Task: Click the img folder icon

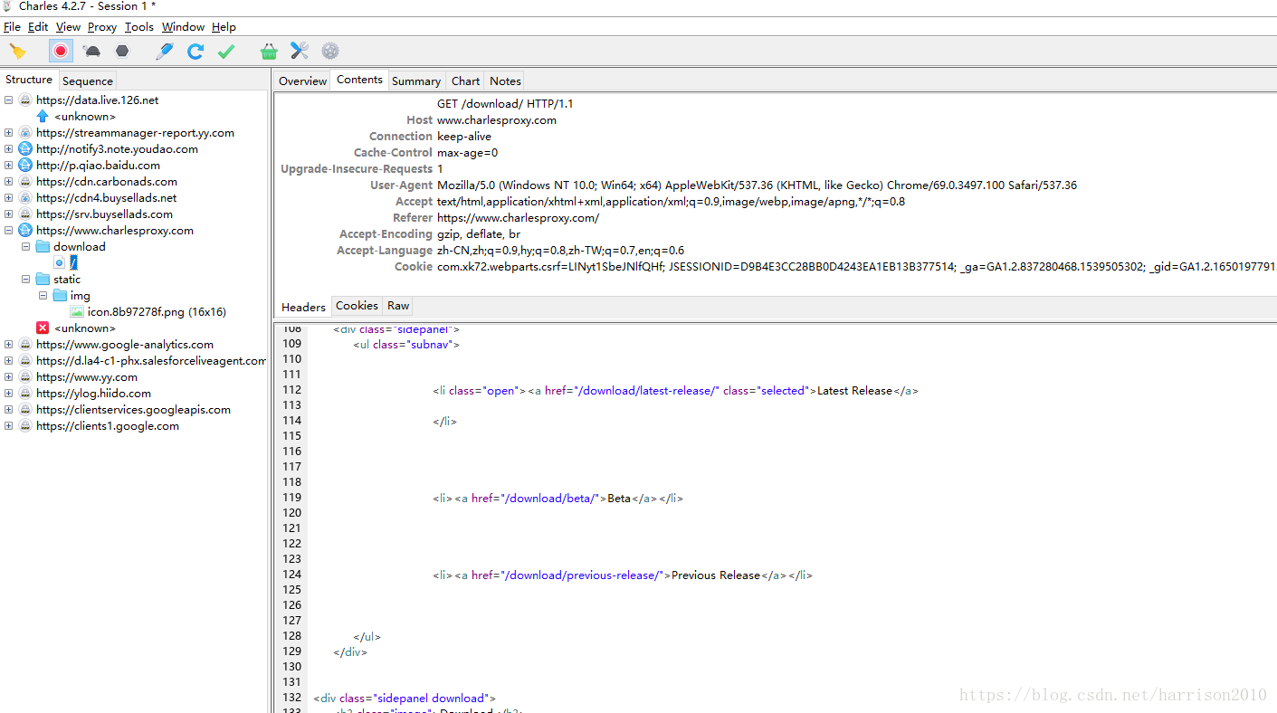Action: click(x=60, y=296)
